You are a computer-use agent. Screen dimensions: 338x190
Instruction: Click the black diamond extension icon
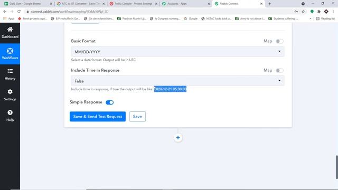click(326, 12)
